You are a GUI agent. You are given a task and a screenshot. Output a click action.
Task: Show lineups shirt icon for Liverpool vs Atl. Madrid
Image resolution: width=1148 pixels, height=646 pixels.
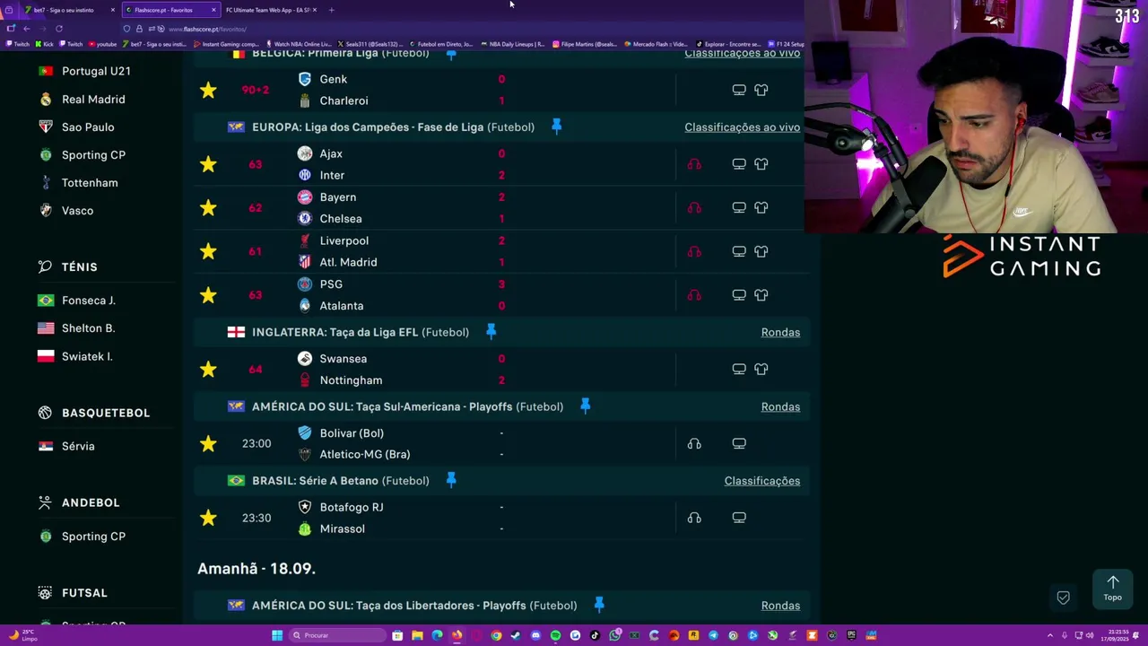[761, 251]
